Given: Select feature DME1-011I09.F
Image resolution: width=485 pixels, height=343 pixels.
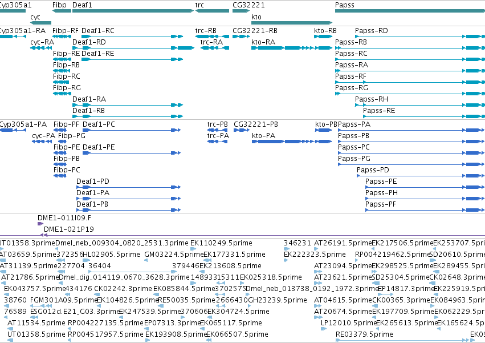Looking at the screenshot, I should tap(40, 224).
